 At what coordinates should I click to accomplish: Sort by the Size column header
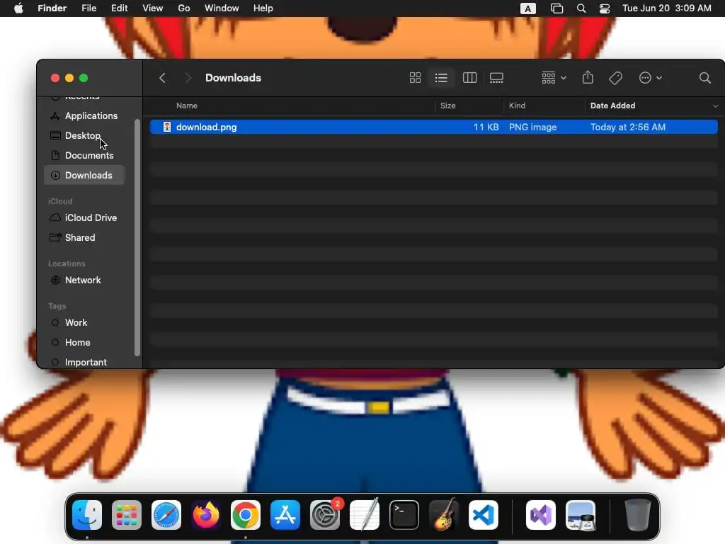pos(447,106)
